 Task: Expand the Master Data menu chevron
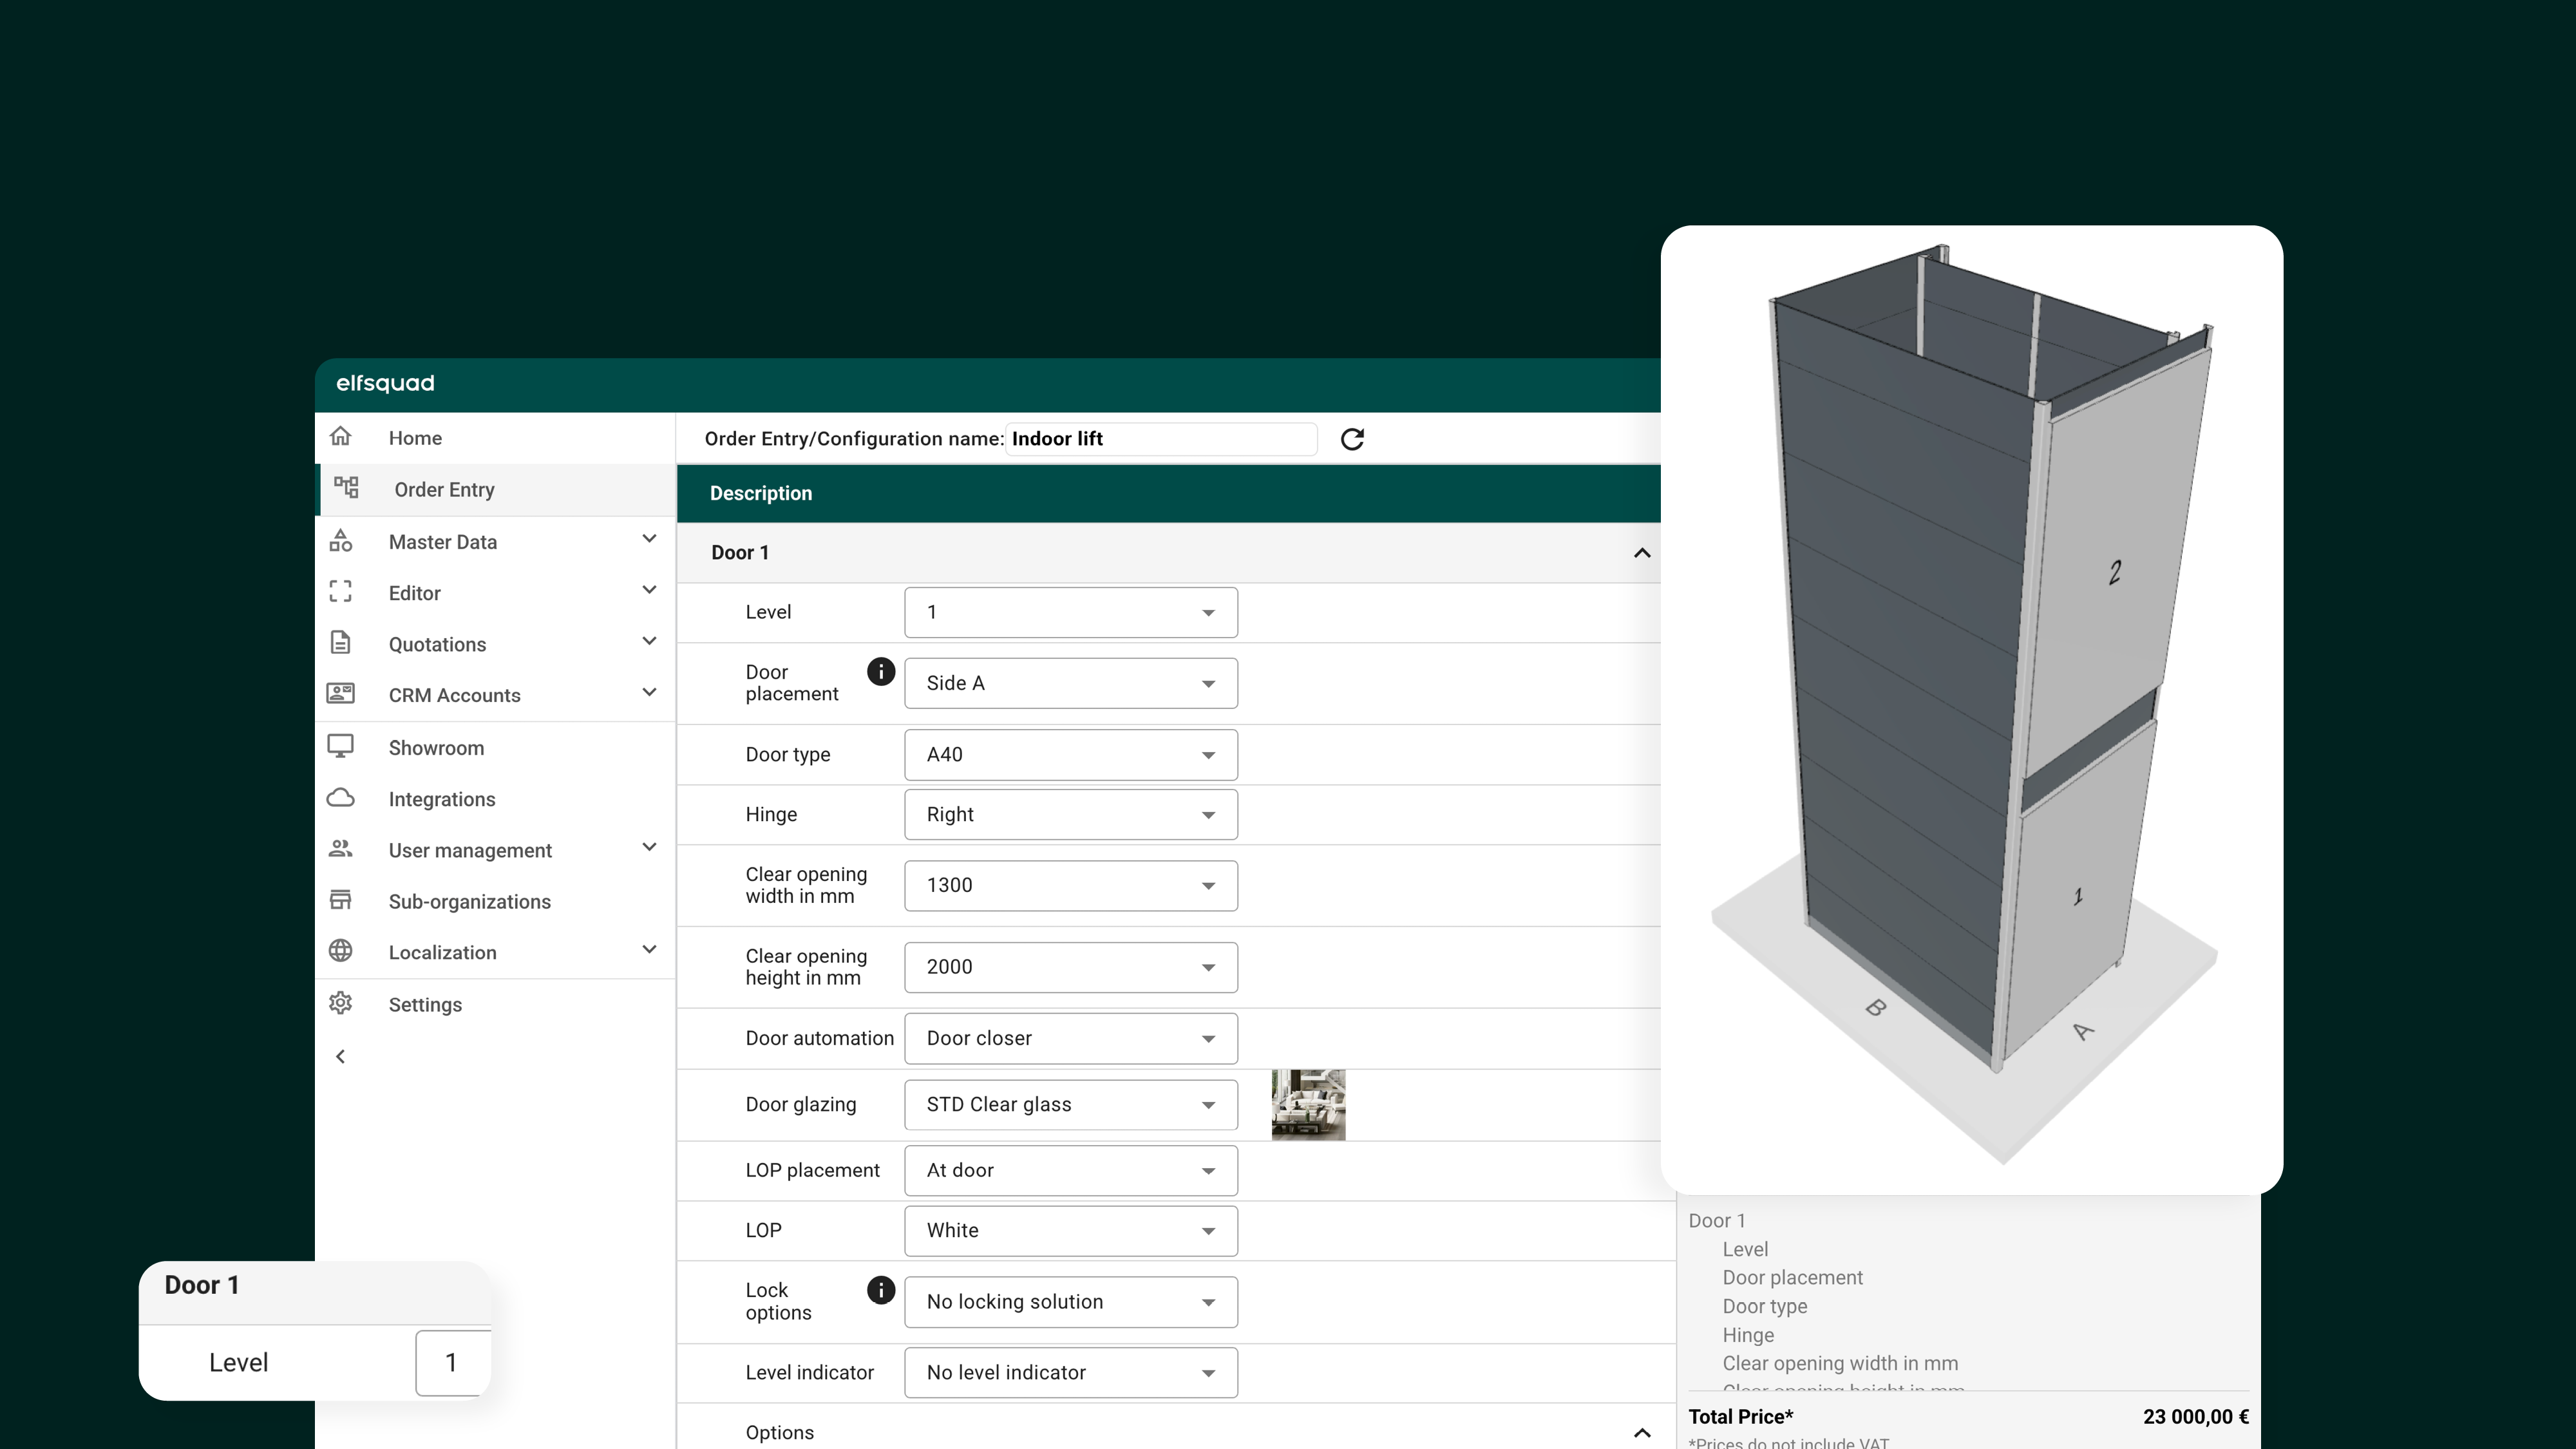pyautogui.click(x=649, y=540)
